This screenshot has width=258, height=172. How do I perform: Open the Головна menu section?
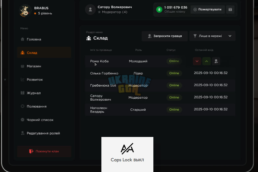pos(44,39)
